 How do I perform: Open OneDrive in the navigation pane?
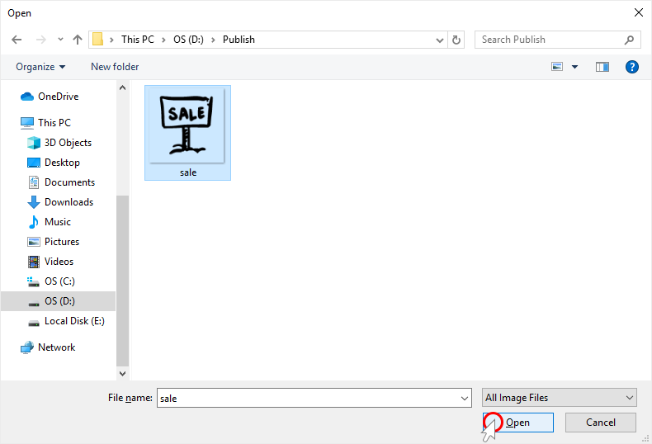click(58, 97)
